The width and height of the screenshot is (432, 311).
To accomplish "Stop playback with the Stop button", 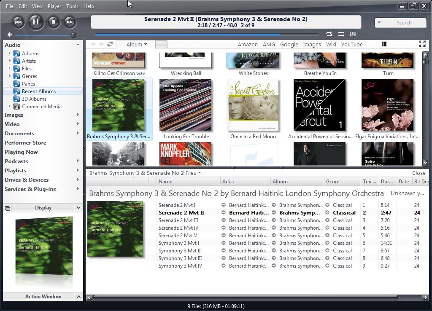I will [54, 22].
